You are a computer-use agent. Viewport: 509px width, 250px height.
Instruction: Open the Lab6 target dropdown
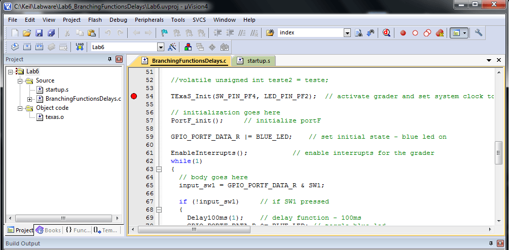coord(160,47)
